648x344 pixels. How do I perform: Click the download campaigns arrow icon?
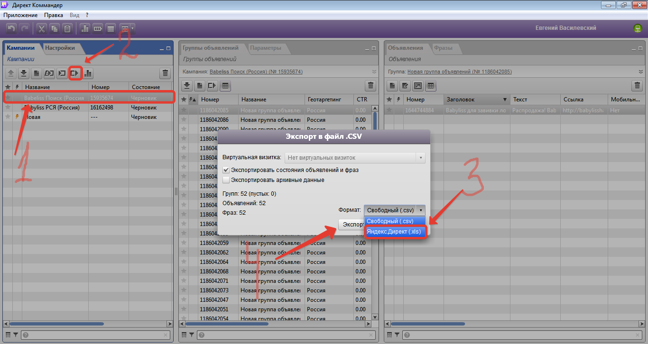pyautogui.click(x=23, y=73)
